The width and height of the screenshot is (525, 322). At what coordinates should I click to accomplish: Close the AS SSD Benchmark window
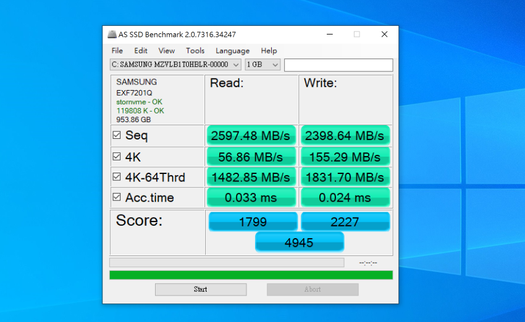384,35
